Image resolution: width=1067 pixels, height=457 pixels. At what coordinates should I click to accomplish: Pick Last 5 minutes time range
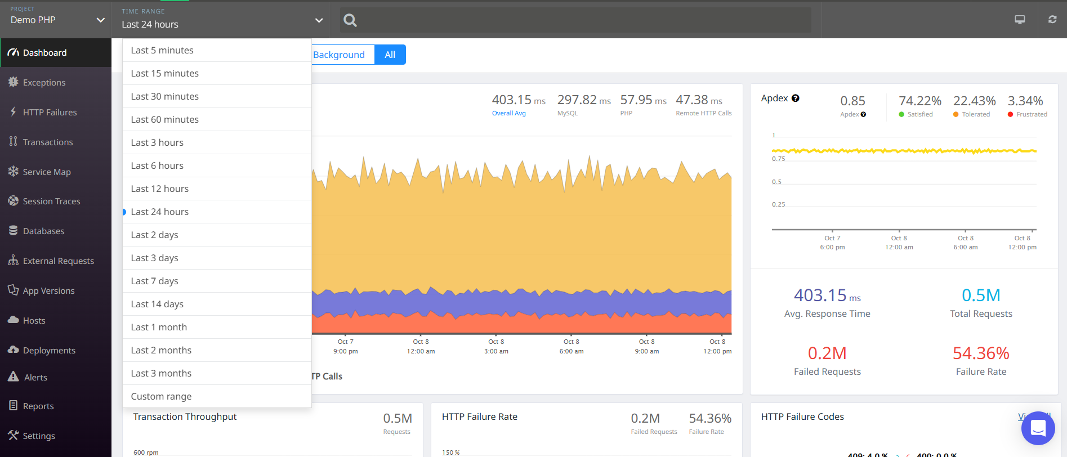point(162,50)
